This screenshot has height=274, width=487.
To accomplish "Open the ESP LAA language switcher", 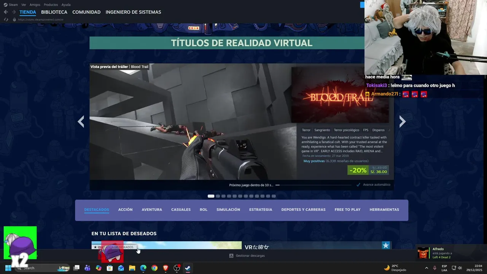I will click(444, 268).
